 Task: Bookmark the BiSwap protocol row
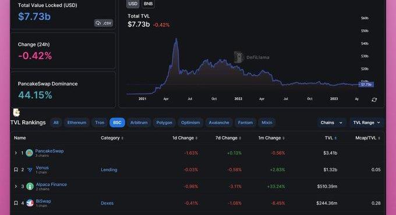point(16,203)
